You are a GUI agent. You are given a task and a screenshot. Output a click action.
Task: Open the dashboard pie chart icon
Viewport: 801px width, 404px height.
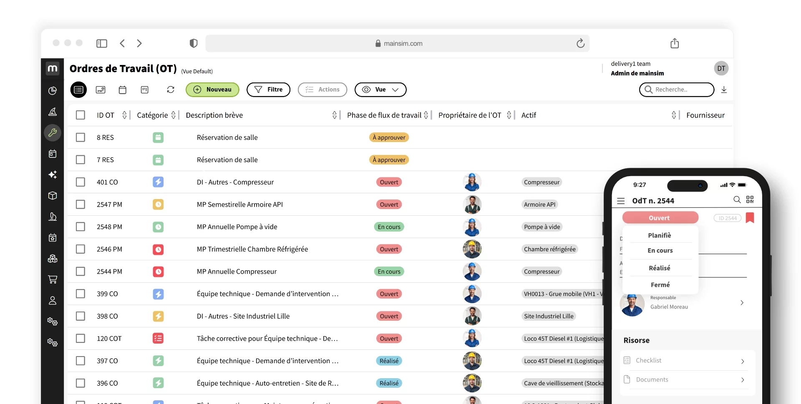point(53,91)
